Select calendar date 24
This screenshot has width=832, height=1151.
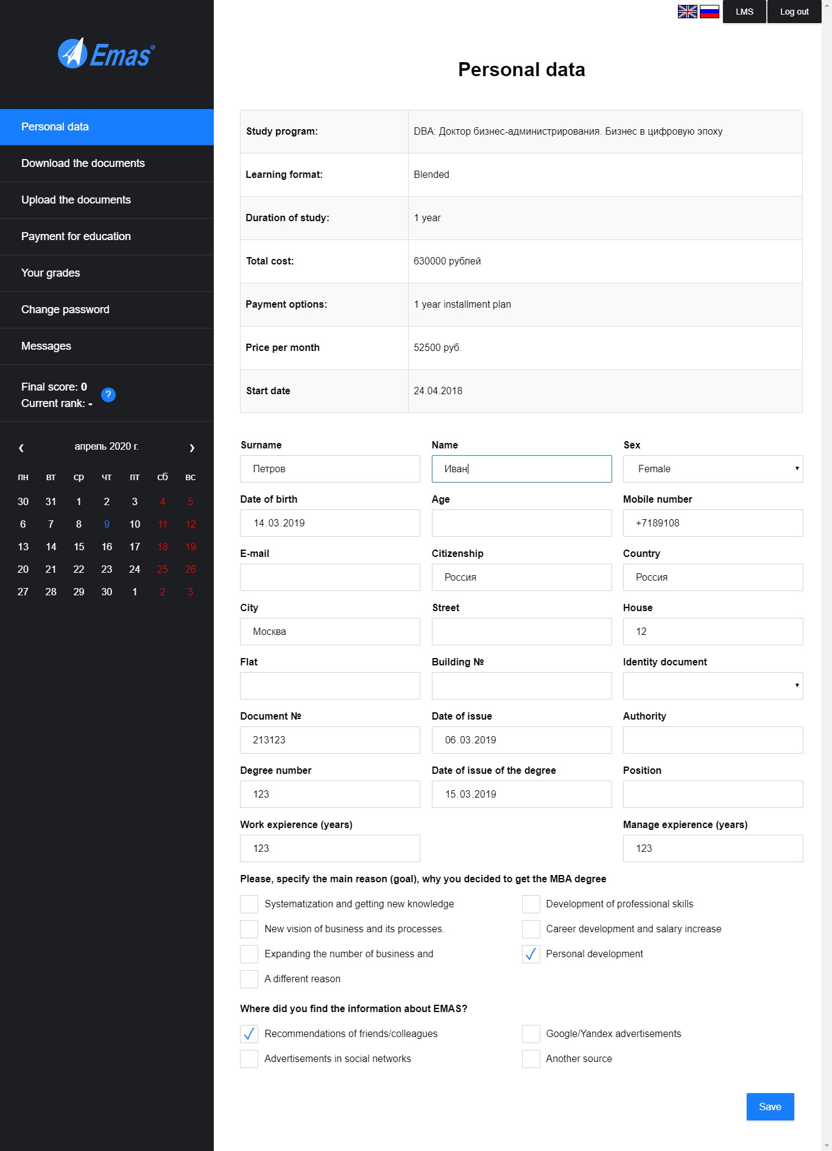pos(135,569)
